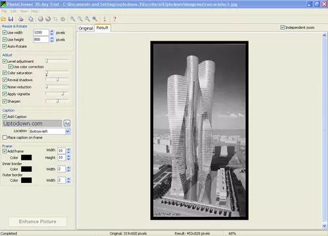The height and width of the screenshot is (236, 328).
Task: Click the Color saturation slider
Action: (57, 73)
